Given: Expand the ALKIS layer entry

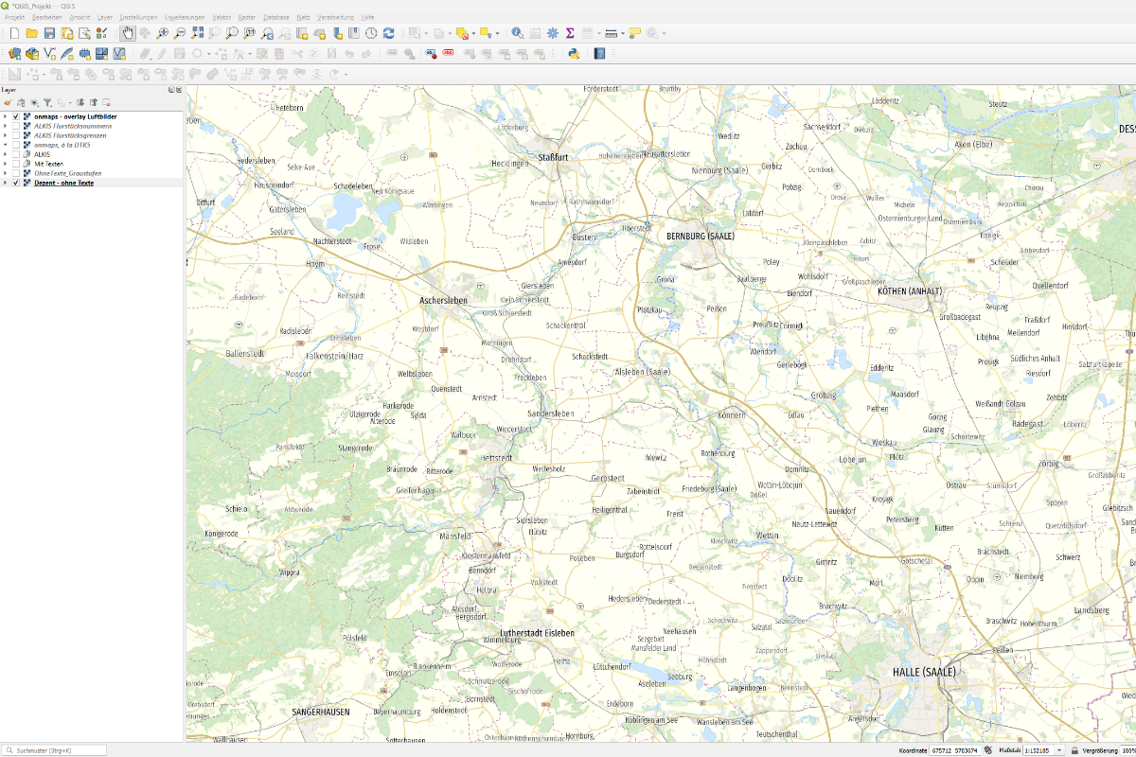Looking at the screenshot, I should pos(6,153).
